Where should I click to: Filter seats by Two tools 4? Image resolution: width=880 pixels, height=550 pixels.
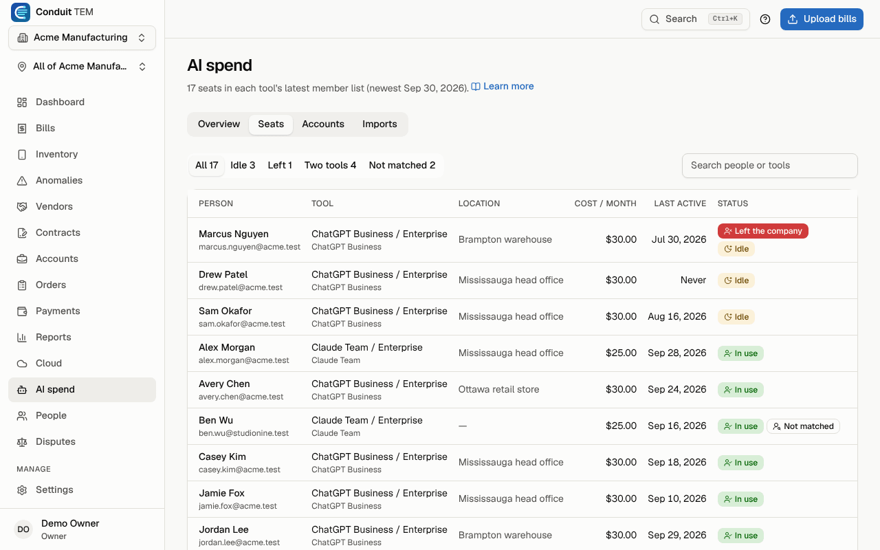point(330,165)
